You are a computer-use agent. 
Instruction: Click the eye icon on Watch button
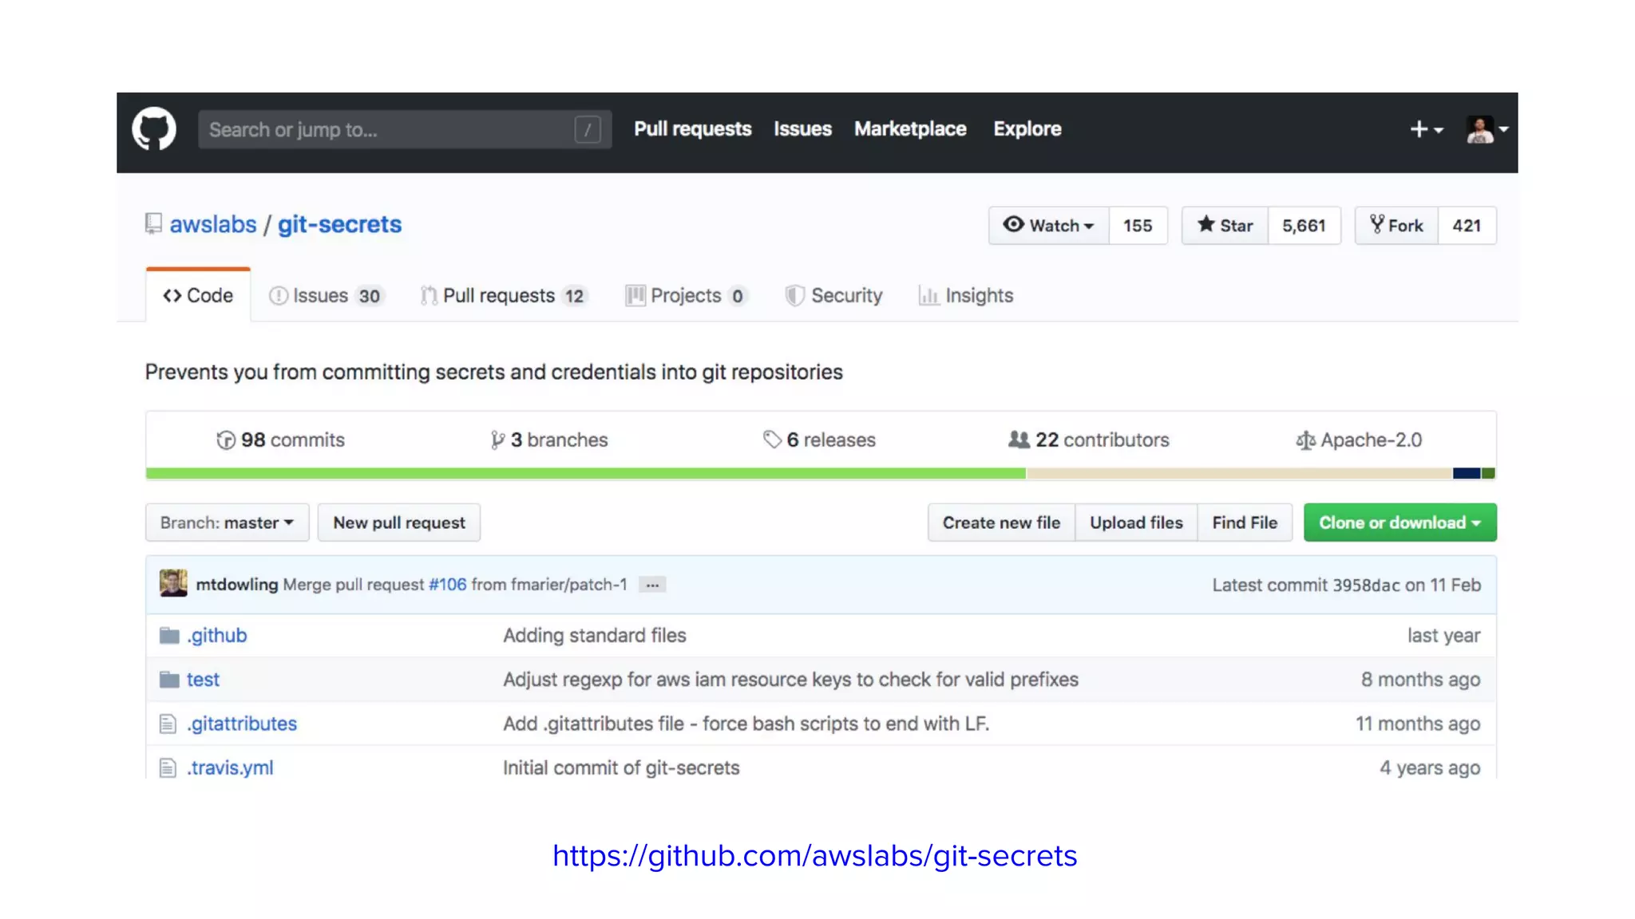(x=1013, y=224)
